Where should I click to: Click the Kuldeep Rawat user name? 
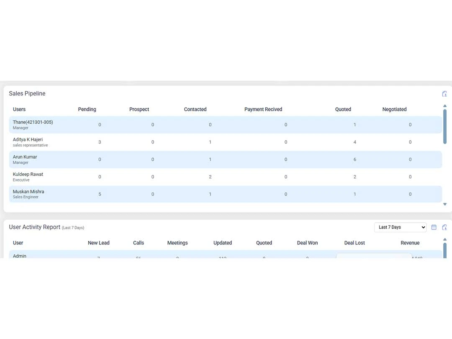pos(28,174)
